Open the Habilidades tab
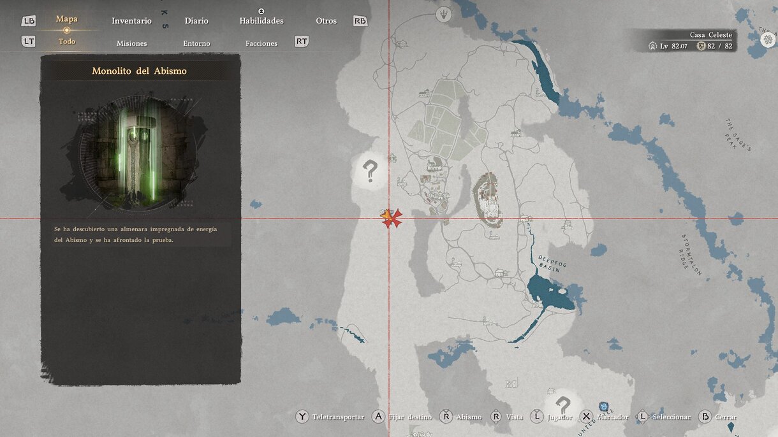 click(261, 21)
